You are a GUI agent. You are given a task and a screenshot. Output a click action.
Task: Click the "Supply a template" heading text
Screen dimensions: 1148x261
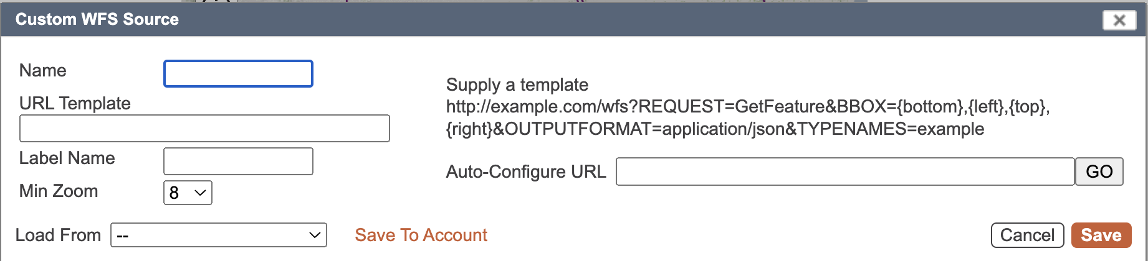click(517, 85)
